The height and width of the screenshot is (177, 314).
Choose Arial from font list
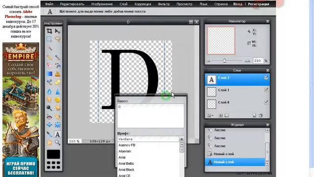click(x=122, y=157)
